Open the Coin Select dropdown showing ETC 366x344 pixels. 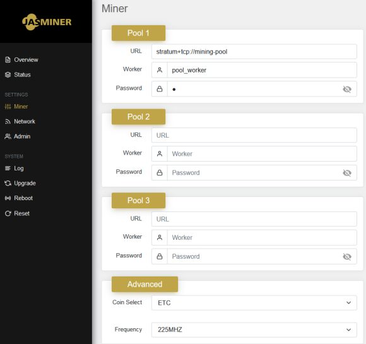[254, 303]
